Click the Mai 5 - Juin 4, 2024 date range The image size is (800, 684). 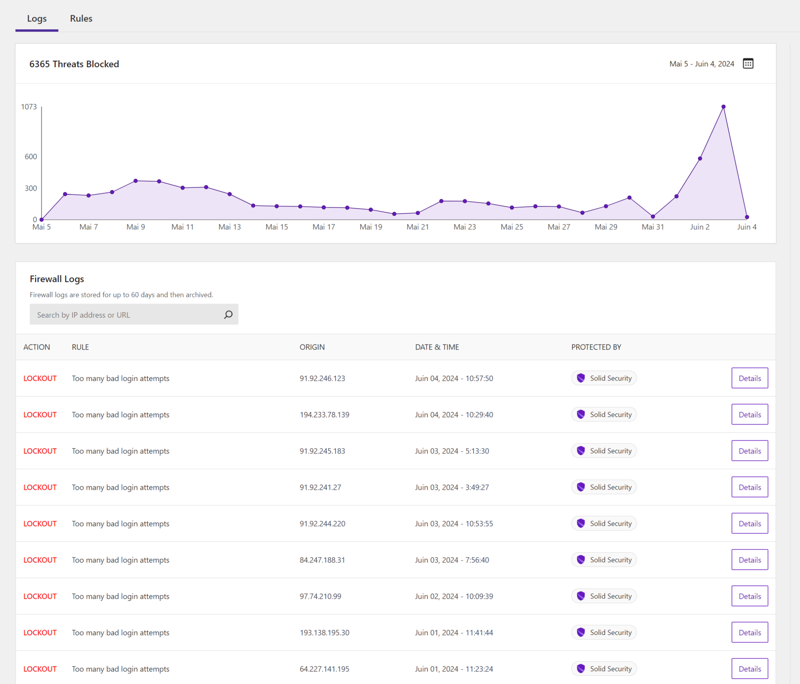point(702,64)
